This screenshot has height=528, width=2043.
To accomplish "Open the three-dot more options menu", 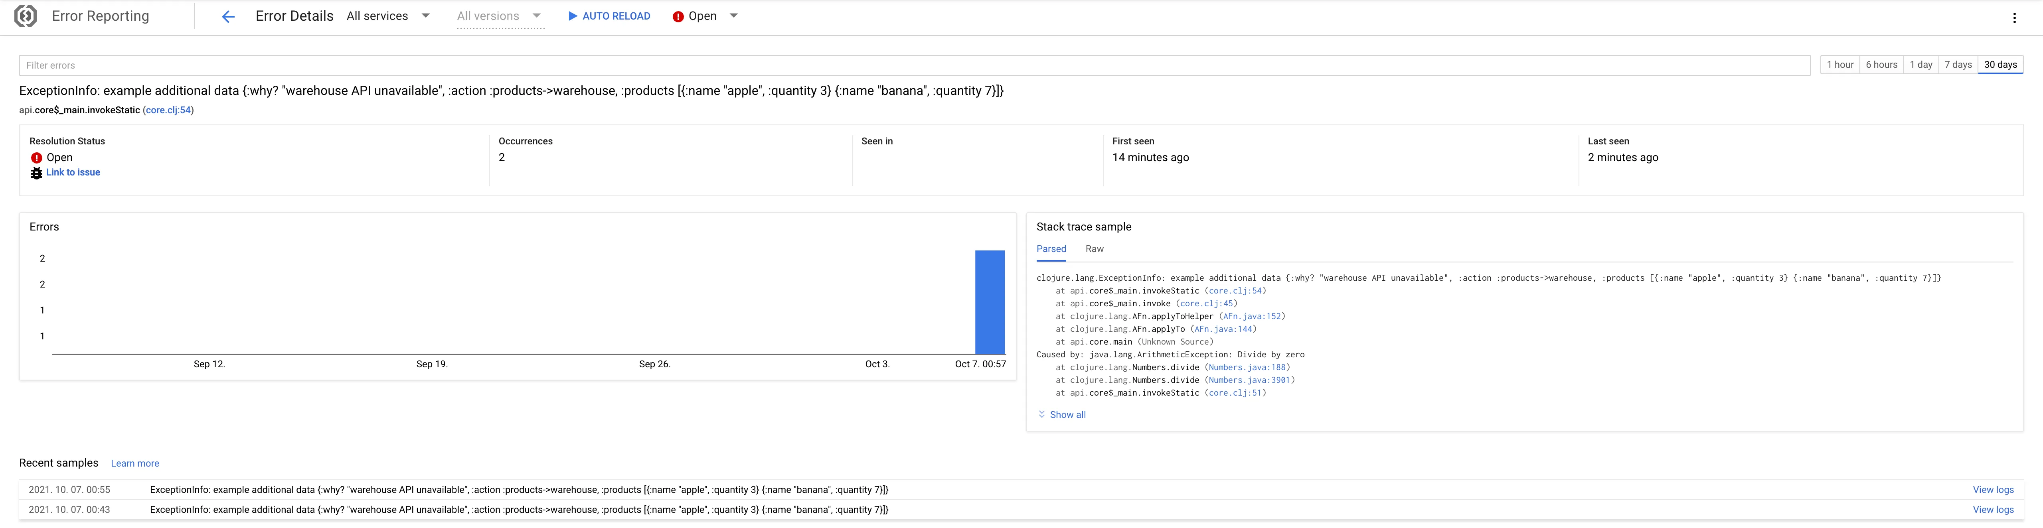I will pyautogui.click(x=2013, y=18).
